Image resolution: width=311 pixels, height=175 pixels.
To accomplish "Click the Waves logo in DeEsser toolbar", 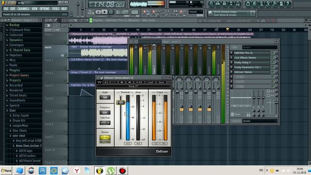I will point(99,82).
